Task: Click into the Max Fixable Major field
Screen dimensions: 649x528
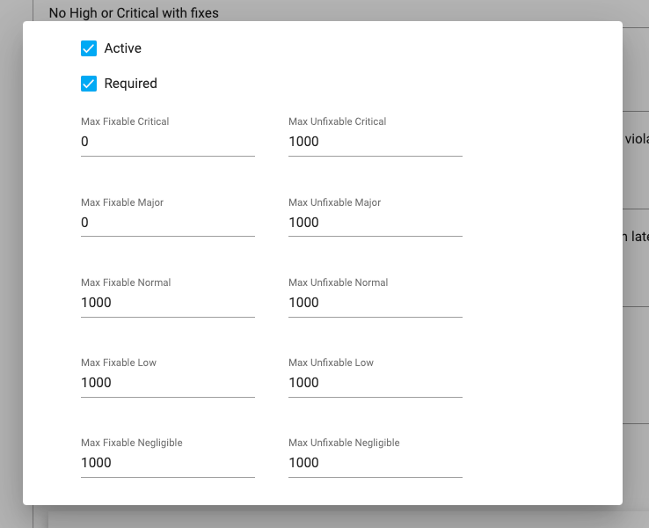Action: point(167,223)
